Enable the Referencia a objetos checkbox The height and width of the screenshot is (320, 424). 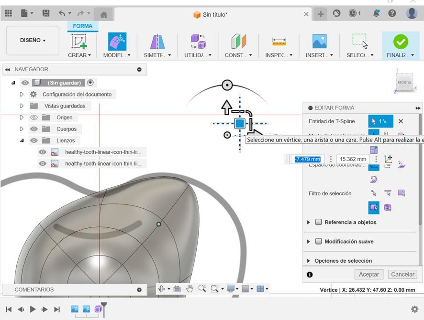pos(319,222)
